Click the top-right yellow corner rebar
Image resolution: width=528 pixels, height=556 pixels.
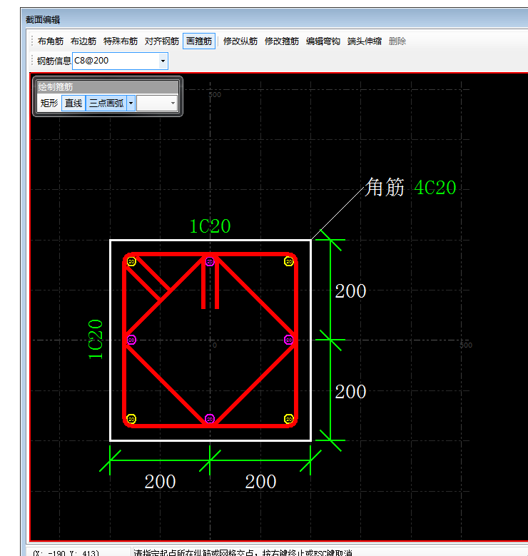(289, 262)
